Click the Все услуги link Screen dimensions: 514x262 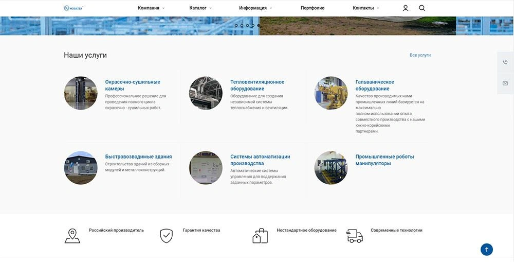420,55
